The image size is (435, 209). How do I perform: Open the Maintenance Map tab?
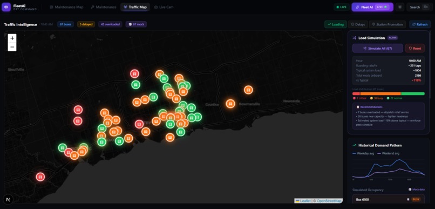[x=66, y=7]
